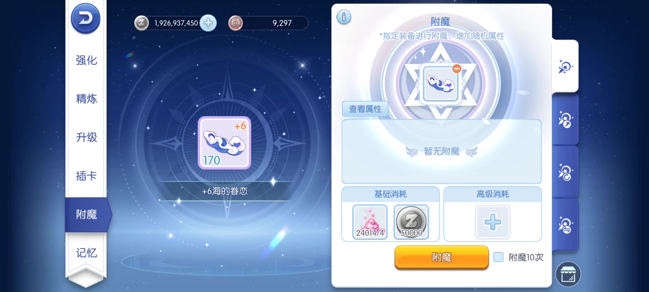
Task: Click the orange 附魔 button
Action: click(442, 257)
